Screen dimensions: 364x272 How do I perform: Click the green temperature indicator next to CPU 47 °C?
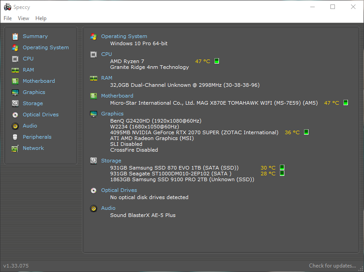pyautogui.click(x=217, y=61)
